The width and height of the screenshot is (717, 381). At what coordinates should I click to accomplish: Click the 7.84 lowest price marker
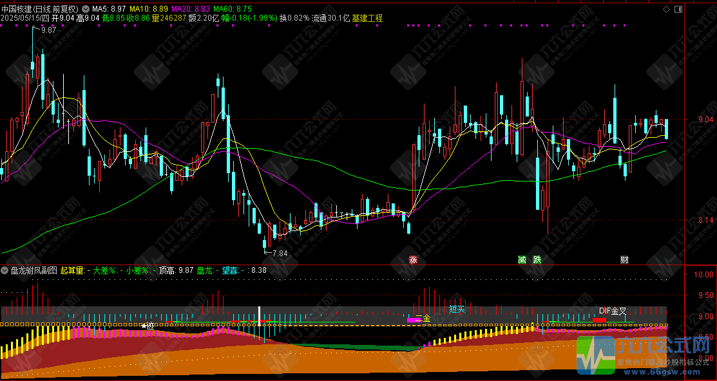pos(279,254)
